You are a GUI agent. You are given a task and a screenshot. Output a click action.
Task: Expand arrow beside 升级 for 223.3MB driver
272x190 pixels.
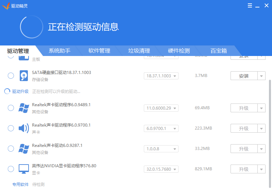(261, 128)
